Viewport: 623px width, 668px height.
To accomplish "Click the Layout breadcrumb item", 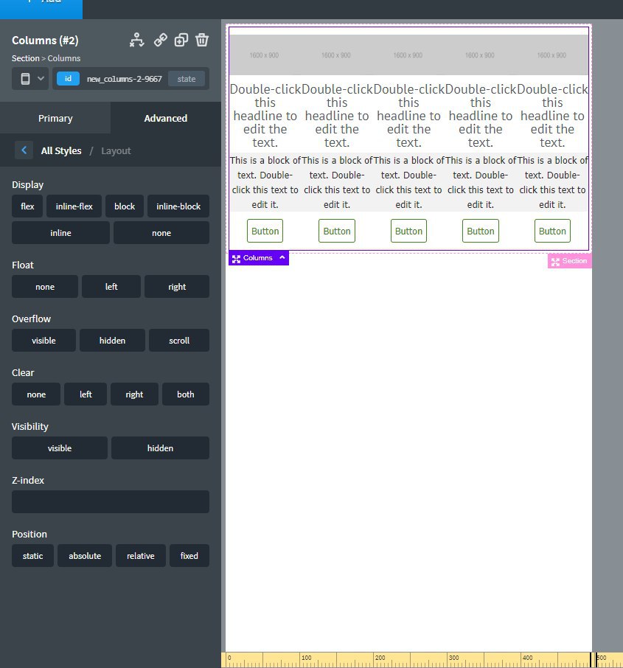I will point(116,151).
